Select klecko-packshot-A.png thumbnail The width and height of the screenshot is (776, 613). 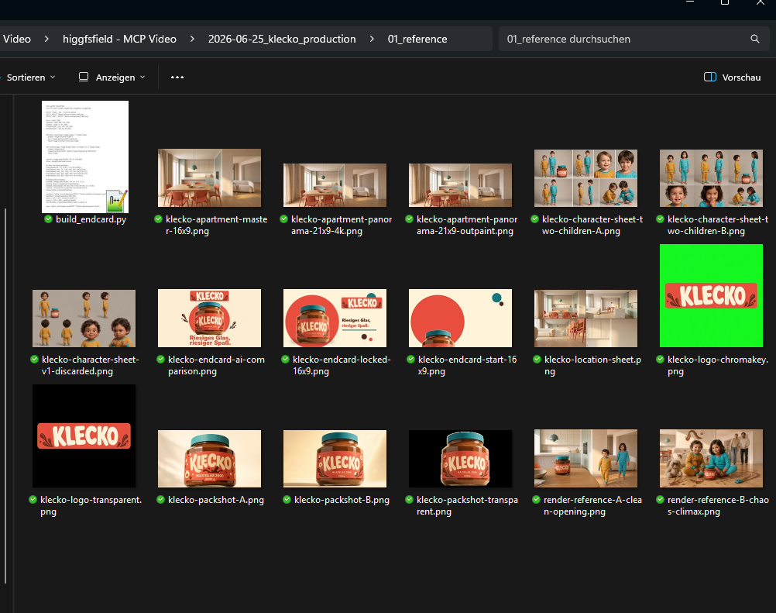point(209,459)
